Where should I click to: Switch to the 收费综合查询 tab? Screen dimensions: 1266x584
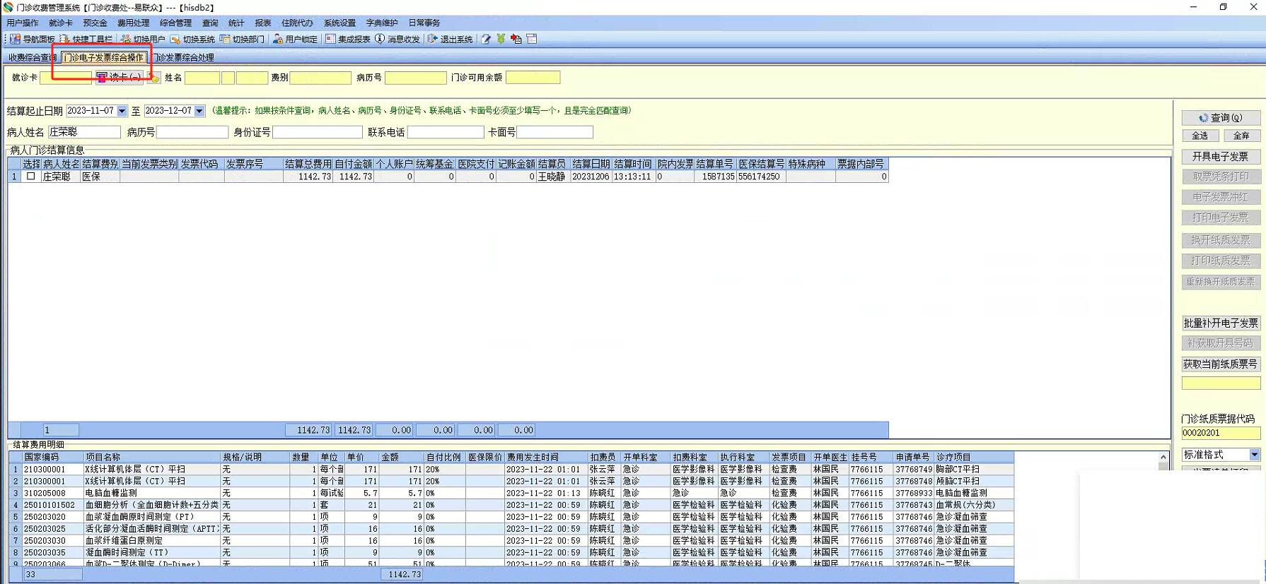tap(33, 57)
